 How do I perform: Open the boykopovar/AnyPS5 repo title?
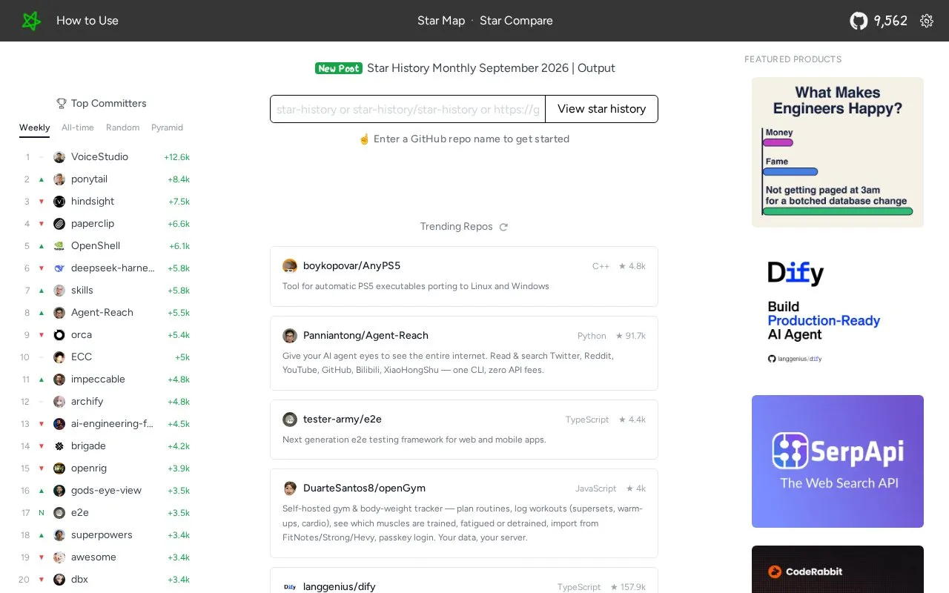point(351,266)
